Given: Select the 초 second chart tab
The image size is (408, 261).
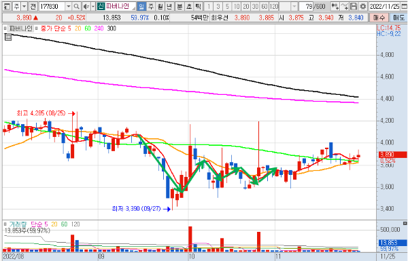Looking at the screenshot, I should [189, 6].
